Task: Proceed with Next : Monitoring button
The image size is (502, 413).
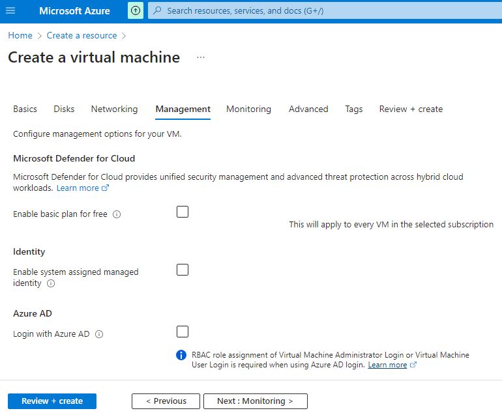Action: tap(255, 401)
